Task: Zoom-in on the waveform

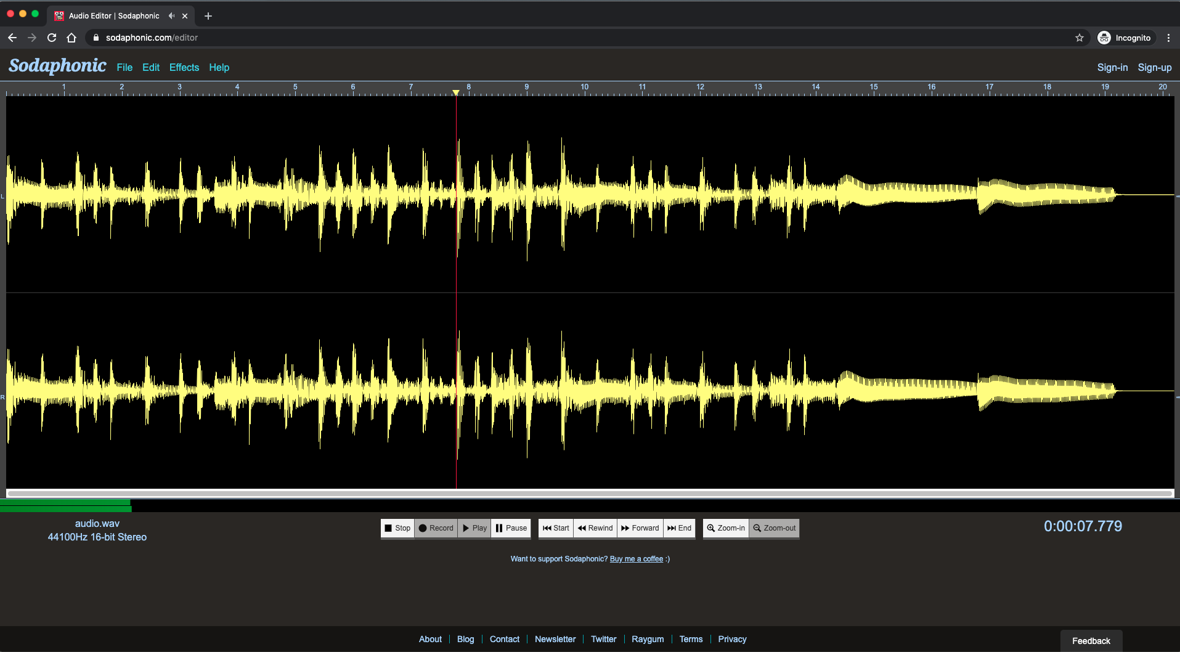Action: pyautogui.click(x=726, y=528)
